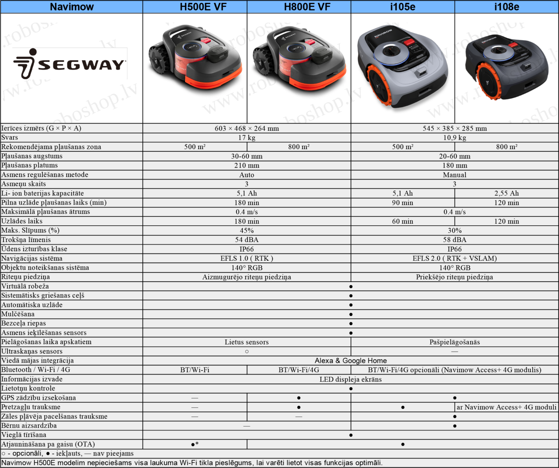The width and height of the screenshot is (559, 468).
Task: Click '800 m²' under i108e
Action: [507, 147]
